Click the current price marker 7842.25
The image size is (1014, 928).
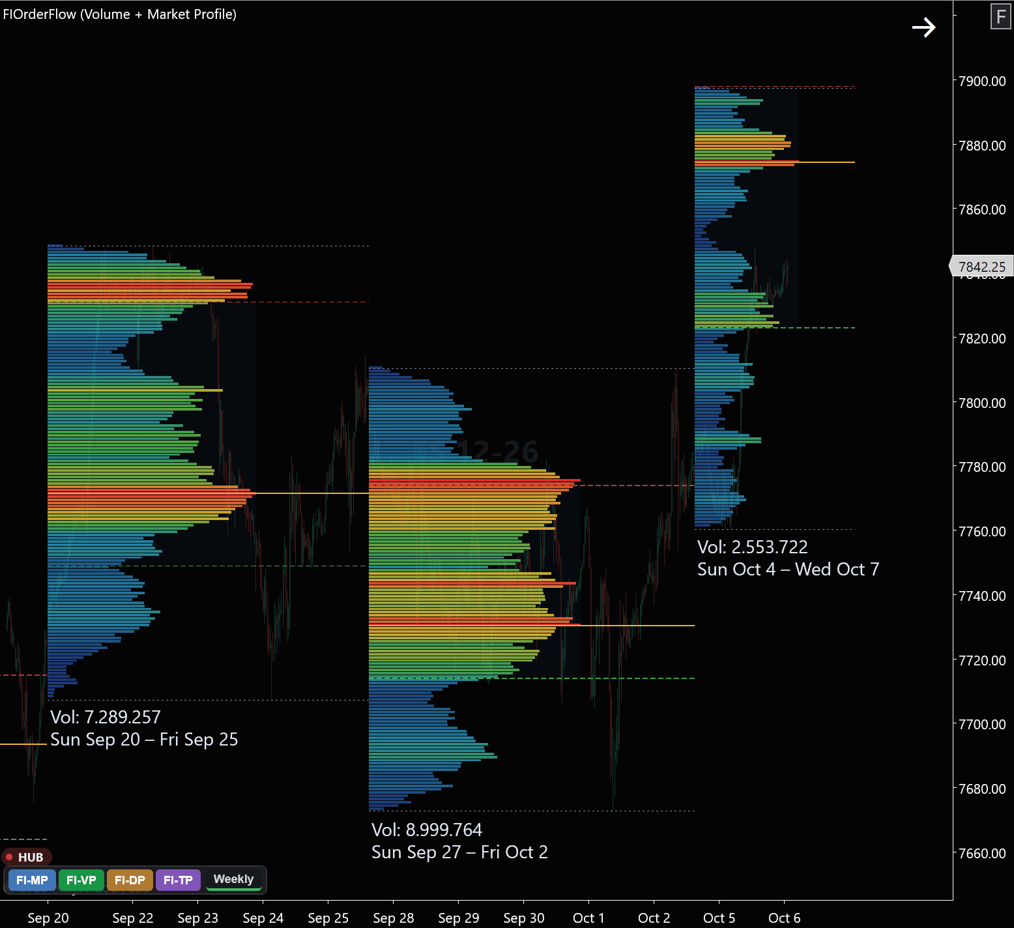(982, 267)
